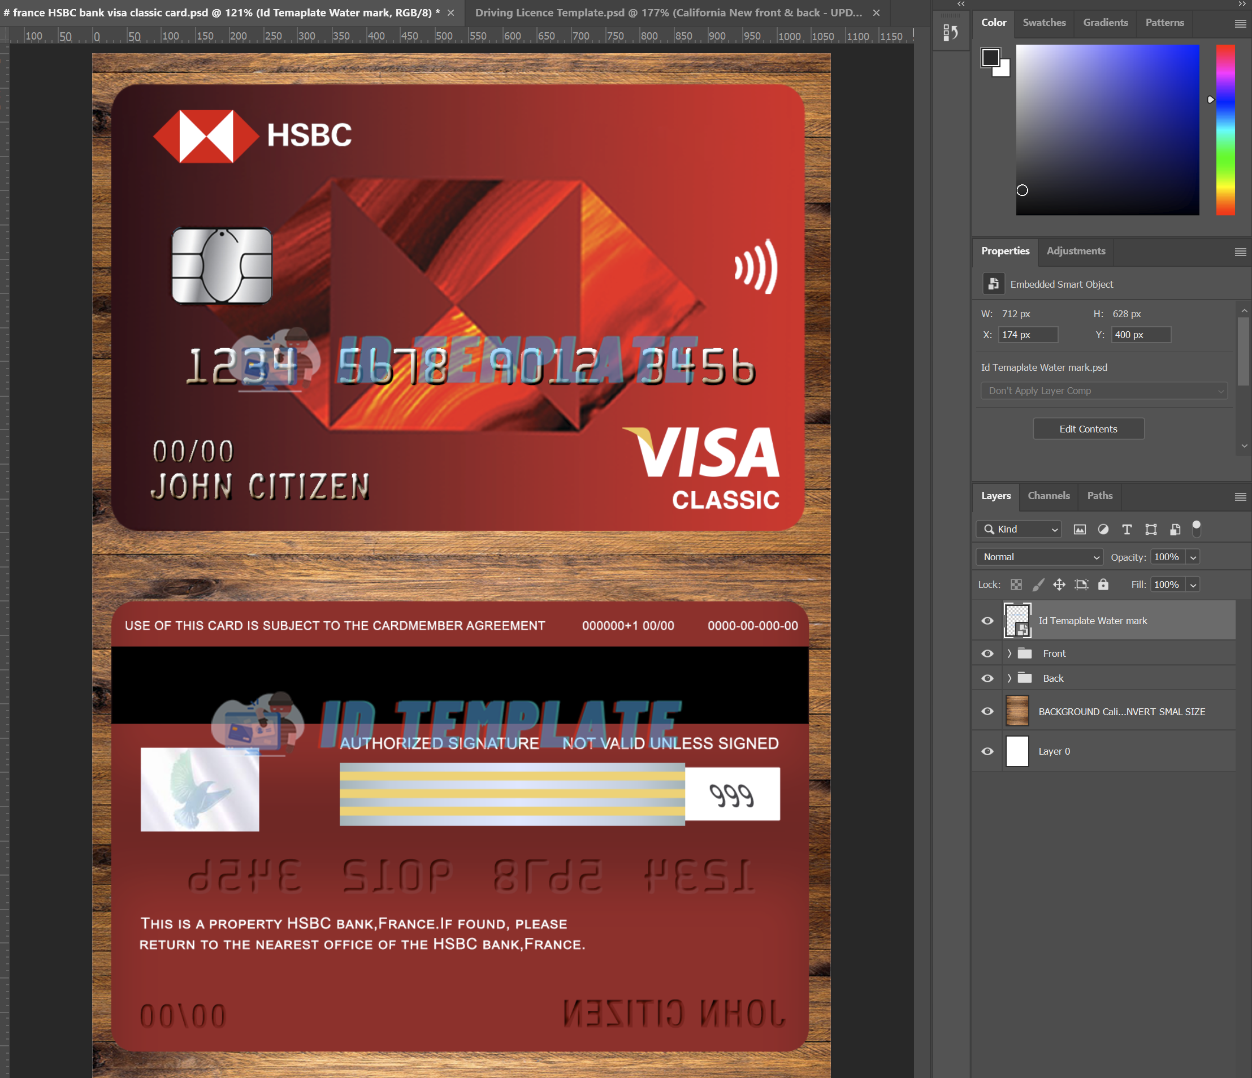Open the layer Kind filter dropdown

(x=1019, y=529)
